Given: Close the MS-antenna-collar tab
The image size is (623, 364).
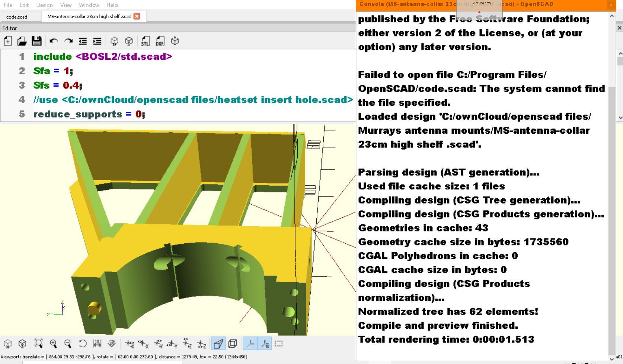Looking at the screenshot, I should click(x=137, y=16).
